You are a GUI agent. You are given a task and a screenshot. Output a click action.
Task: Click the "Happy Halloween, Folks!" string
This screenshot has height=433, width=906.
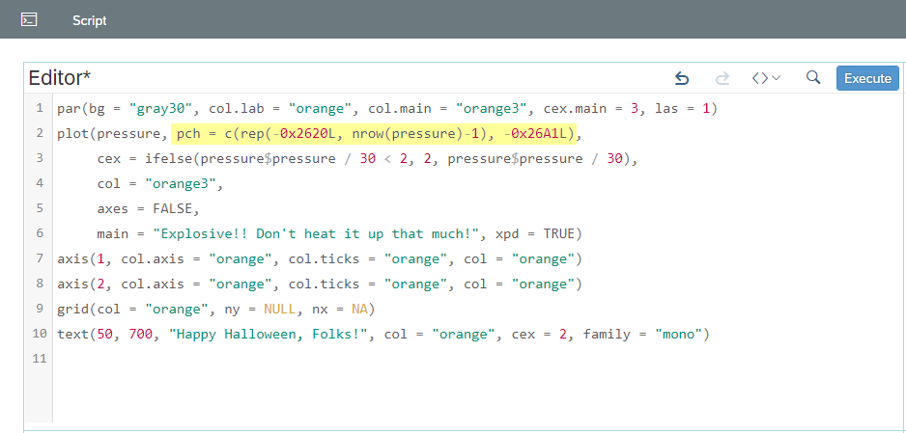click(269, 334)
